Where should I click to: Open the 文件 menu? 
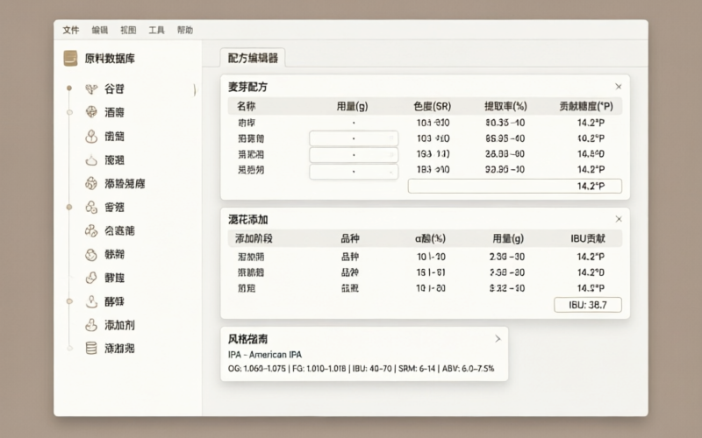[x=71, y=30]
